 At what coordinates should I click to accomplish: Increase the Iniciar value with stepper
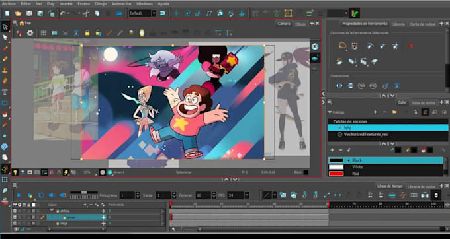(174, 194)
